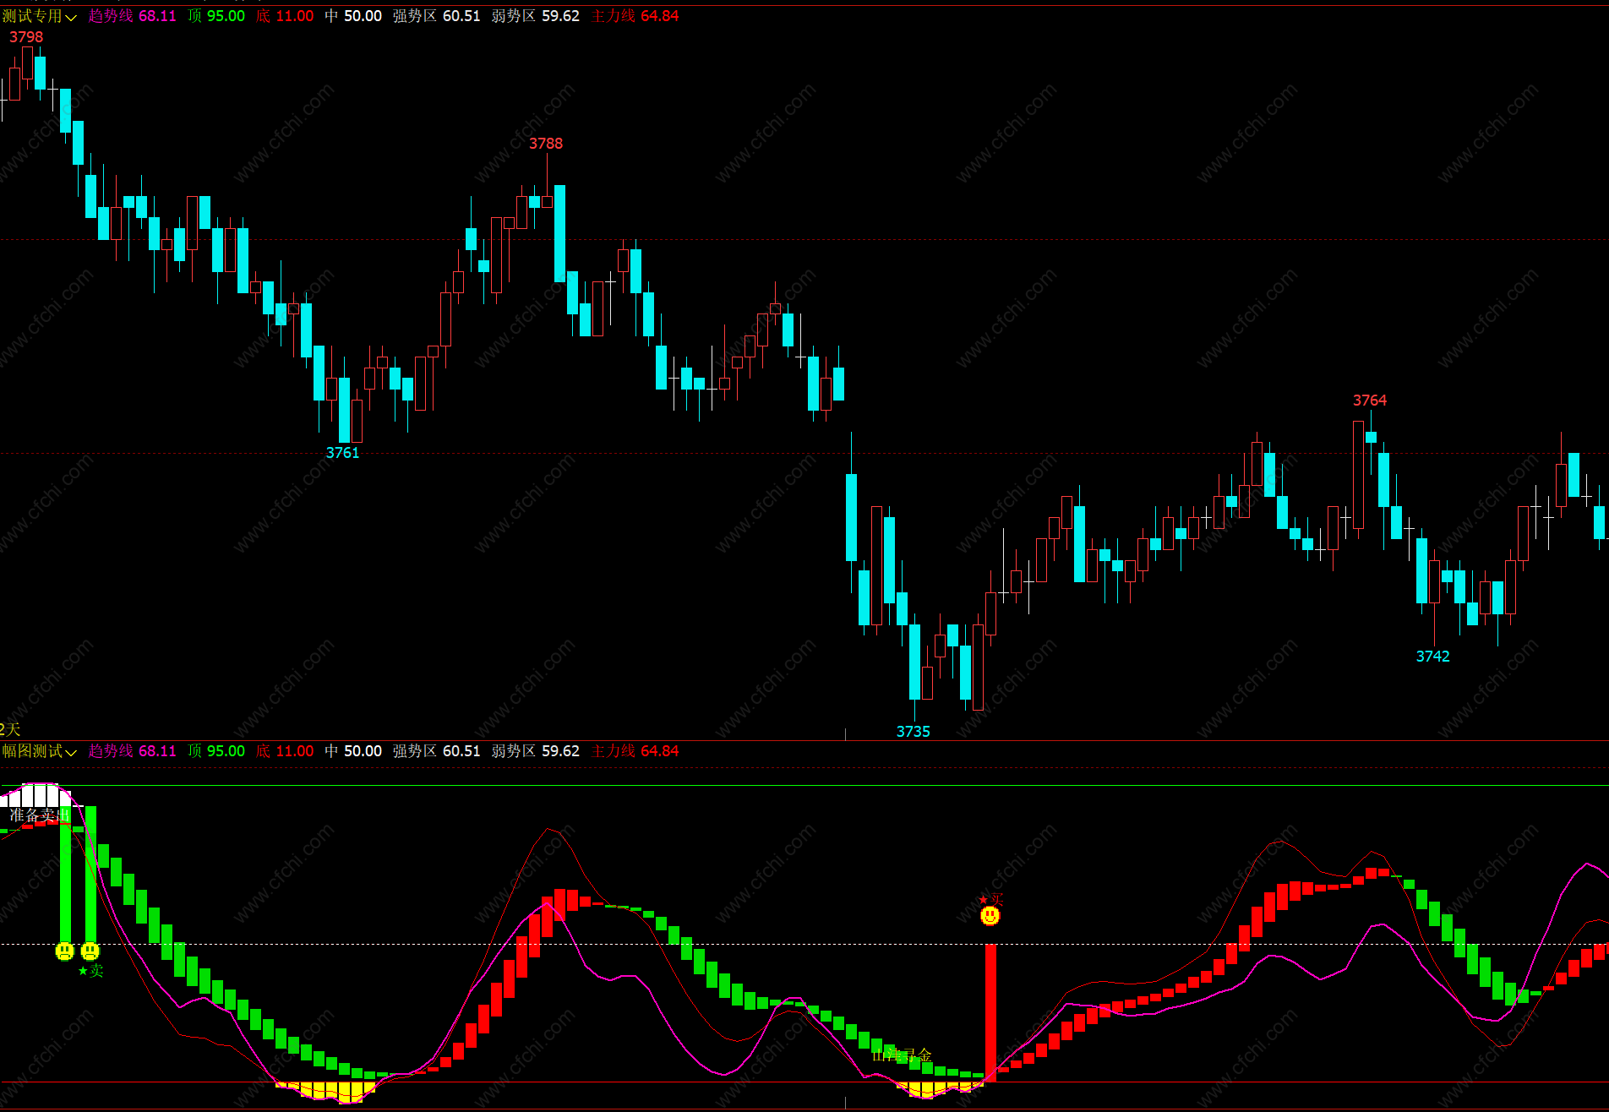Click the tall green bar above ★卖
The height and width of the screenshot is (1112, 1609).
(x=90, y=875)
